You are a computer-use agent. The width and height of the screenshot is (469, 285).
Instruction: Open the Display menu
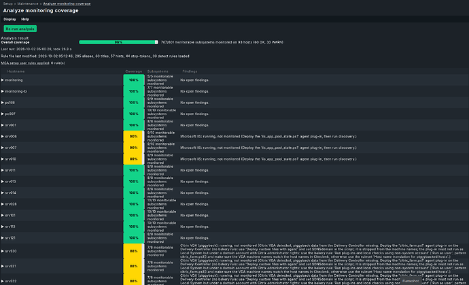click(10, 19)
